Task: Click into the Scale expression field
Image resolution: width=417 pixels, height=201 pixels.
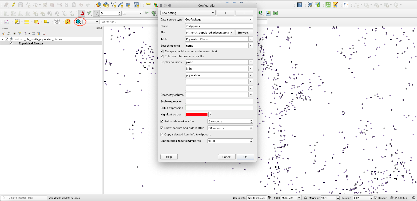Action: tap(219, 101)
